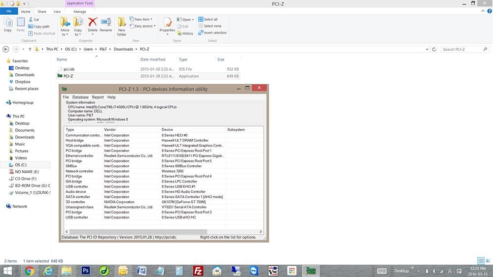Viewport: 493px width, 277px height.
Task: Click the Open button dropdown in ribbon
Action: [185, 20]
